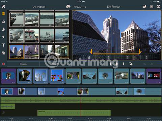Select the ferry thumbnail 18.17
Image resolution: width=162 pixels, height=121 pixels.
(47, 36)
